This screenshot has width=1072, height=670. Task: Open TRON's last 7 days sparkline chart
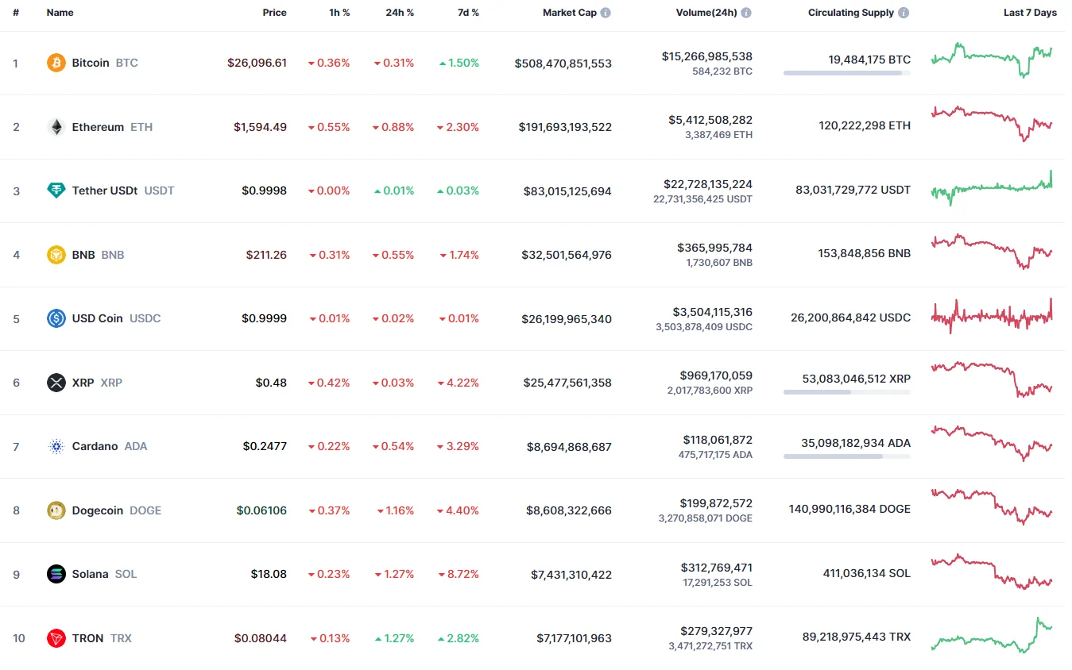[992, 635]
